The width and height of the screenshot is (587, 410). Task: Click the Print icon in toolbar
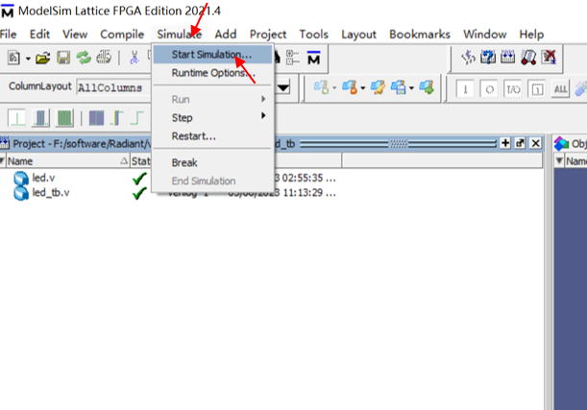click(x=104, y=58)
